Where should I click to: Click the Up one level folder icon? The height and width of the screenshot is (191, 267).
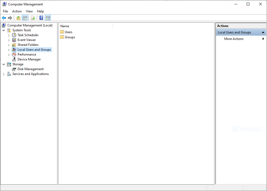point(18,18)
